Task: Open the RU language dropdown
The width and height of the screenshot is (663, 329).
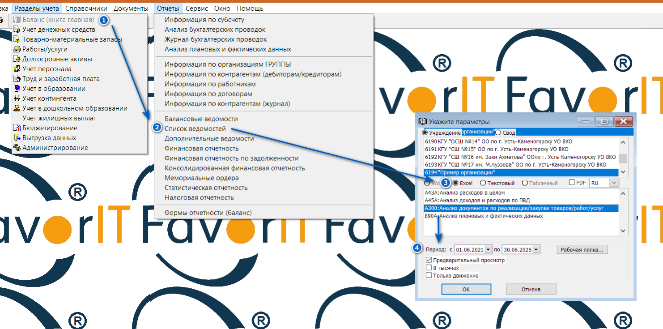Action: pyautogui.click(x=614, y=183)
